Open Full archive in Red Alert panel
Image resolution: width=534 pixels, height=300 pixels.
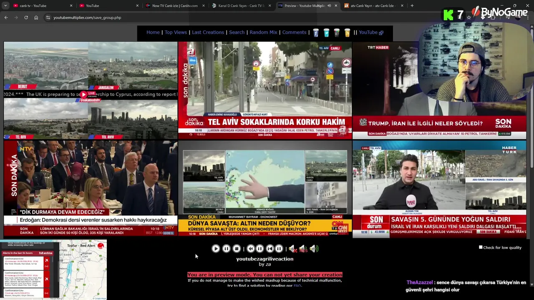(45, 253)
